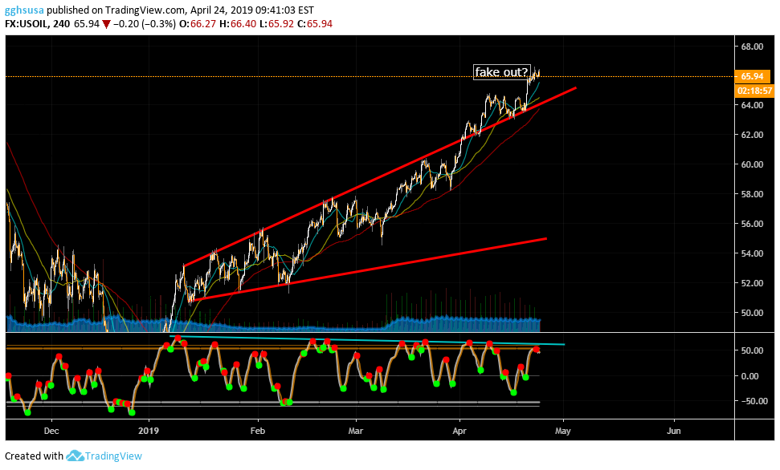Viewport: 780px width, 470px height.
Task: Click the Mar label on time axis
Action: point(356,431)
